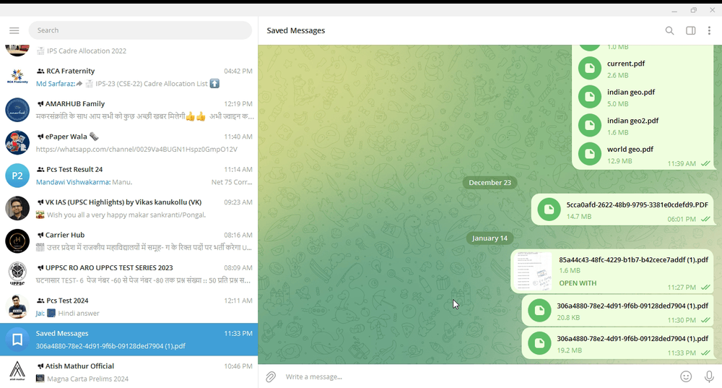Click current.pdf file name
Screen dimensions: 722x388
[626, 64]
